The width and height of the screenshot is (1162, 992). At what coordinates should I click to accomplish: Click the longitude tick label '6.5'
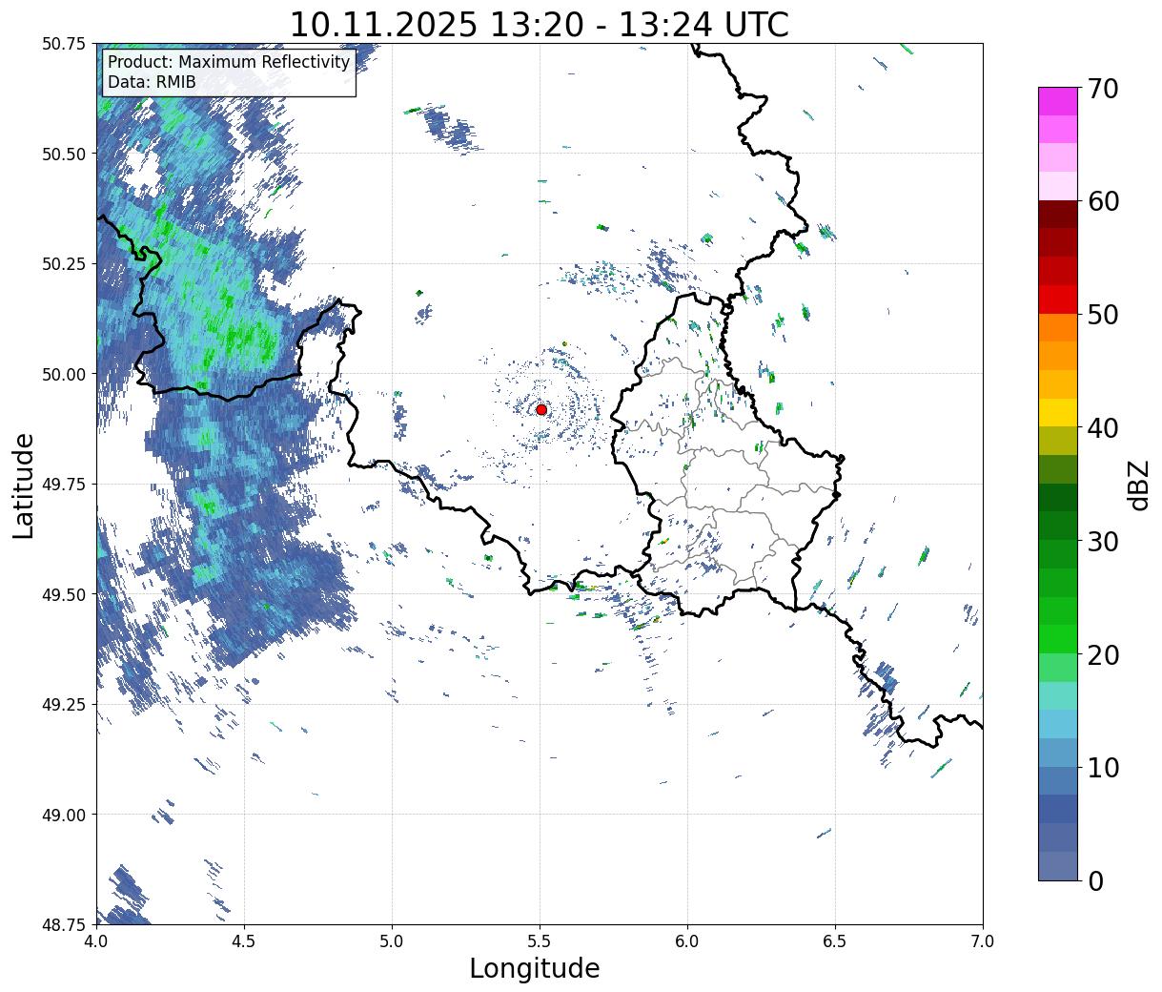coord(835,940)
